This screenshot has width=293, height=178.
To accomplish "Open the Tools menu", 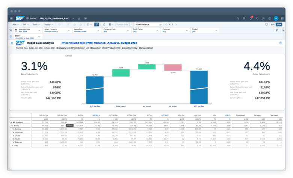I will coord(35,24).
